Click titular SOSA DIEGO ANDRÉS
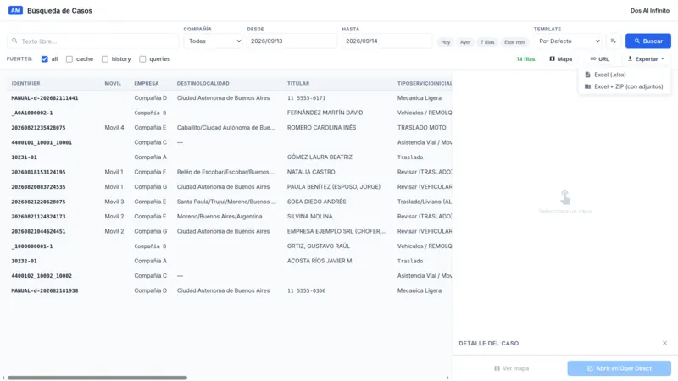This screenshot has width=678, height=381. point(316,202)
